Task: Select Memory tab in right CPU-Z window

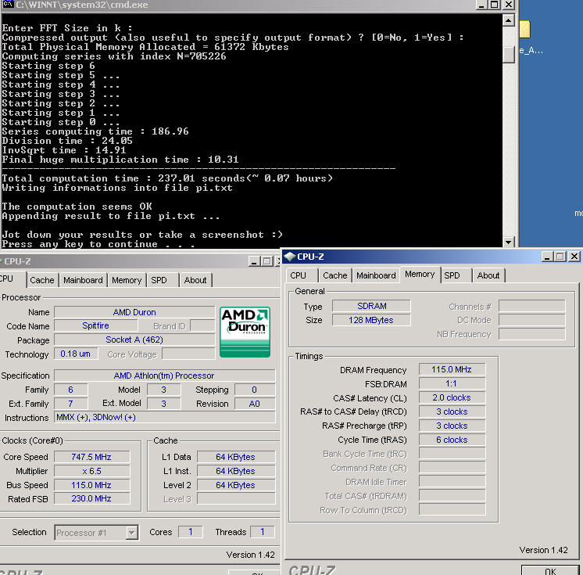Action: coord(420,275)
